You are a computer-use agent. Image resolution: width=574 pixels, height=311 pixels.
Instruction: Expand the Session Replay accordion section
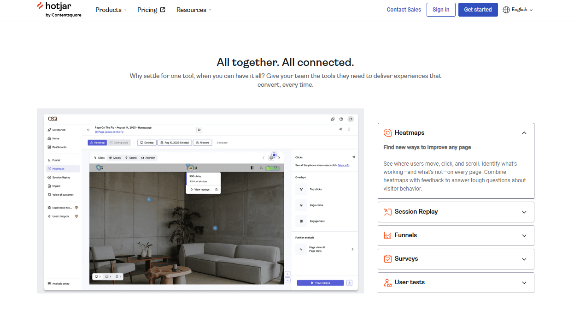[456, 212]
